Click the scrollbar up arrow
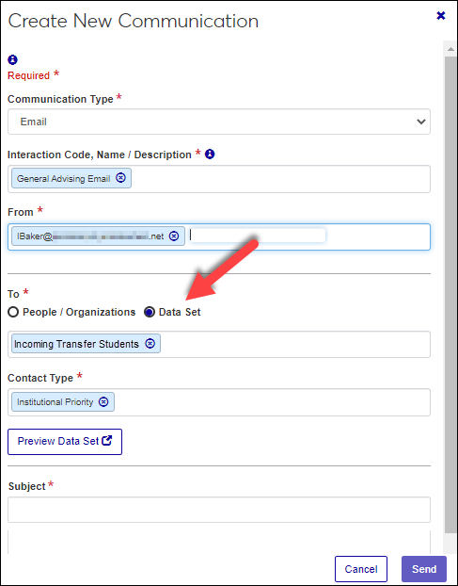The height and width of the screenshot is (586, 458). pos(450,49)
